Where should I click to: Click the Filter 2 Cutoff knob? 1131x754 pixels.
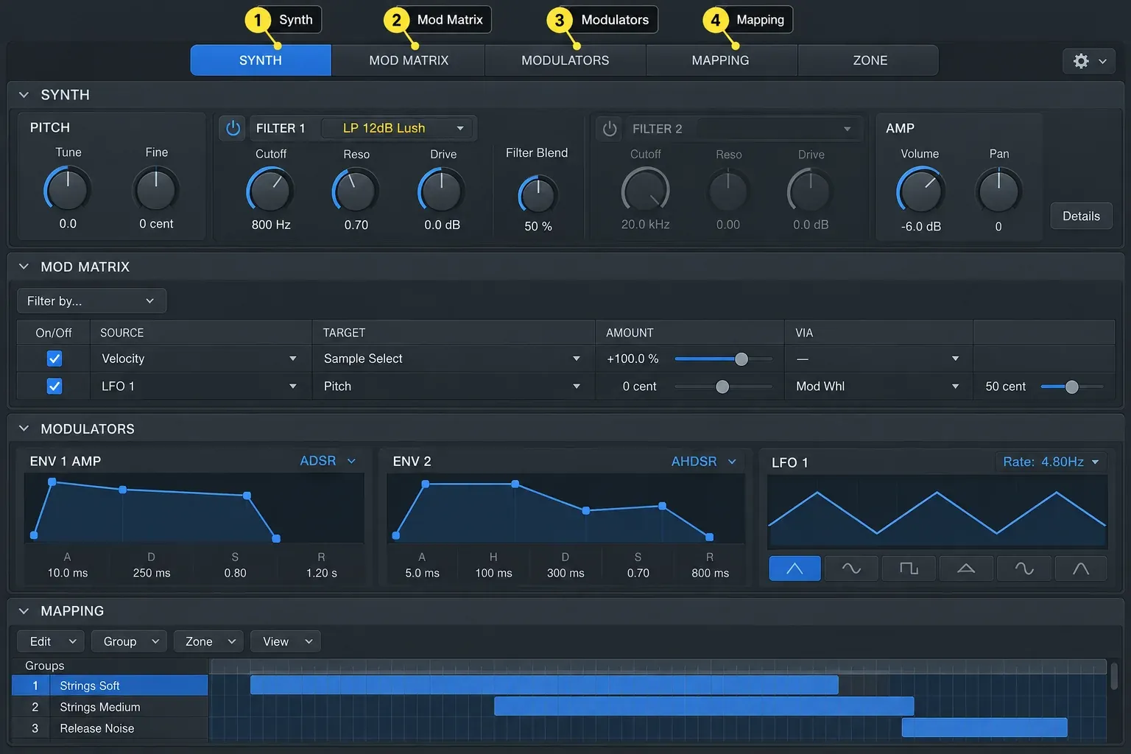pos(645,191)
